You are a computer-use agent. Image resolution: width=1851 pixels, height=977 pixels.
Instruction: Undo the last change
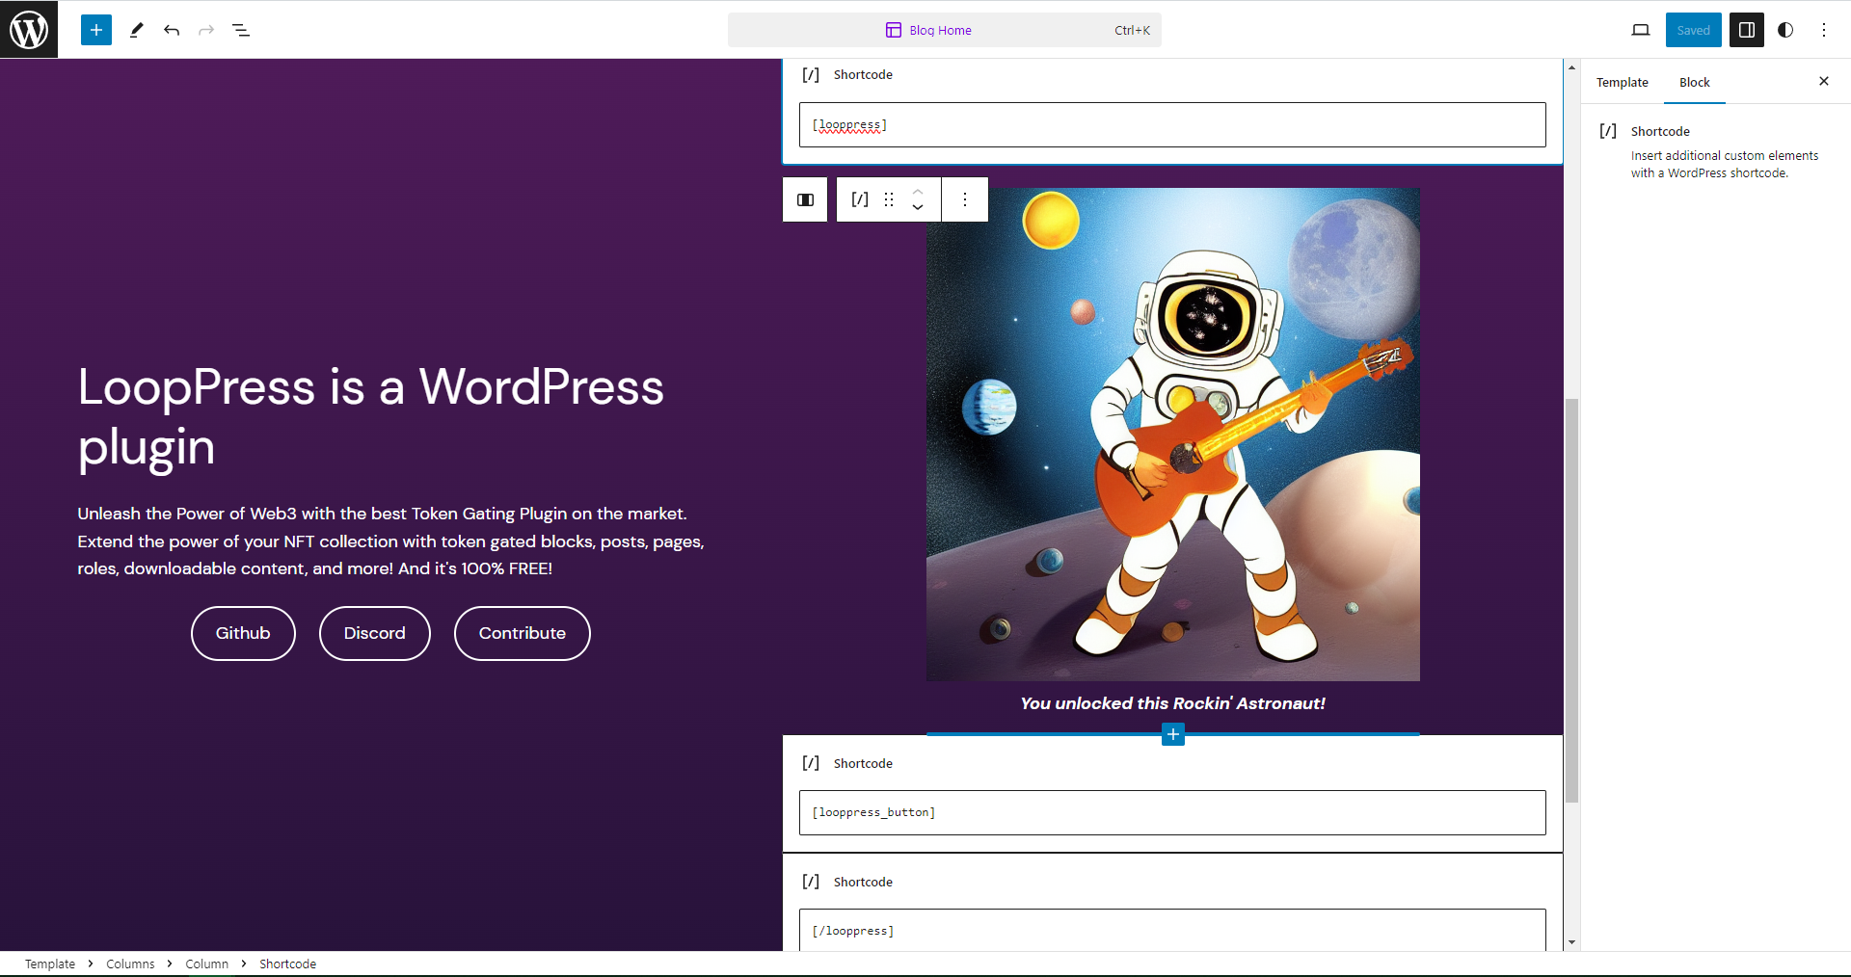pyautogui.click(x=172, y=30)
